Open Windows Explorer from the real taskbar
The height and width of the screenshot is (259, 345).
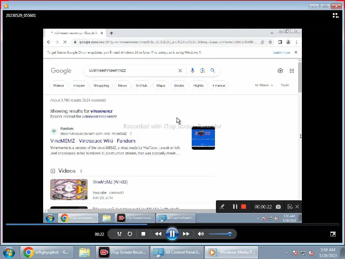coord(85,252)
